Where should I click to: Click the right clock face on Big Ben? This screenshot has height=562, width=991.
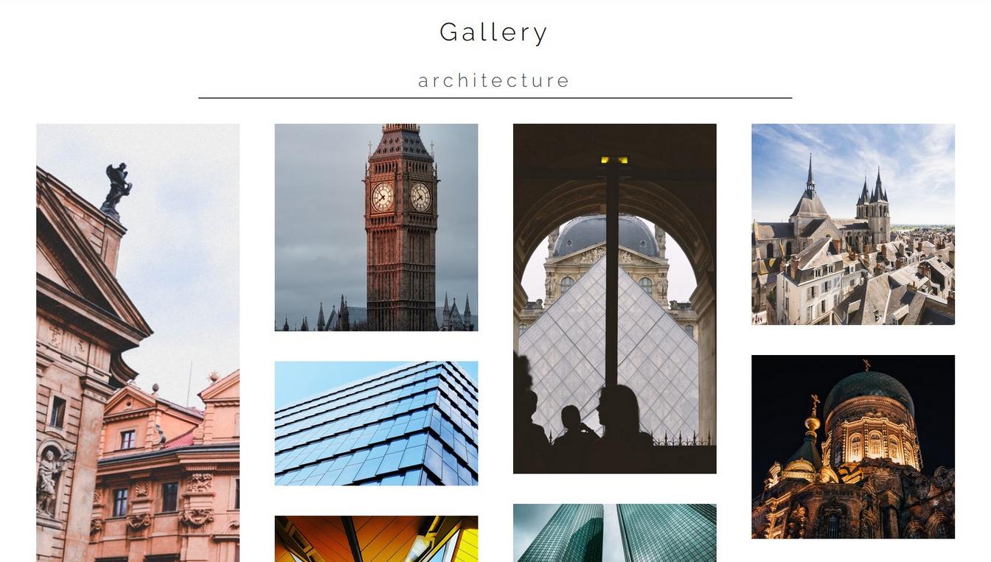420,197
